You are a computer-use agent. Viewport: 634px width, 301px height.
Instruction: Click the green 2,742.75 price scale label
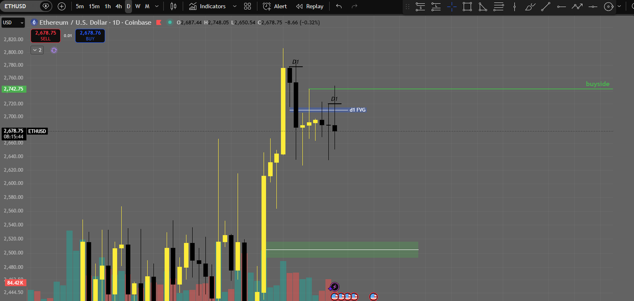13,89
